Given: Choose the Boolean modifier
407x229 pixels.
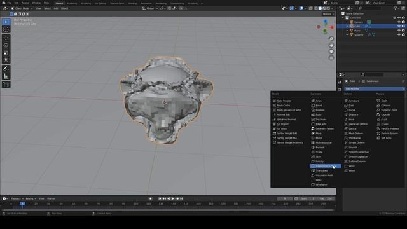Looking at the screenshot, I should tap(318, 110).
